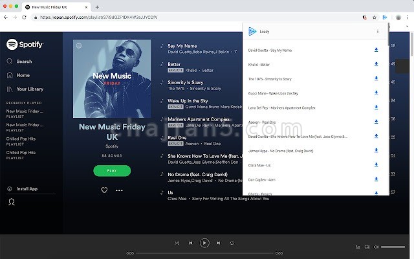The image size is (414, 259).
Task: Click Spotify author link under playlist title
Action: tap(112, 146)
